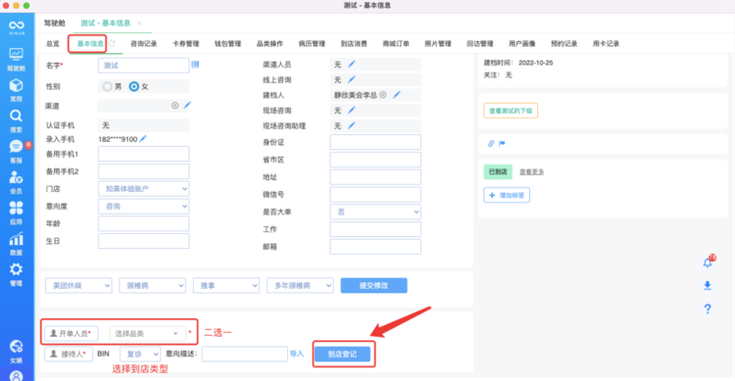The width and height of the screenshot is (735, 381).
Task: Open the 是否大单 dropdown showing 否
Action: point(375,212)
